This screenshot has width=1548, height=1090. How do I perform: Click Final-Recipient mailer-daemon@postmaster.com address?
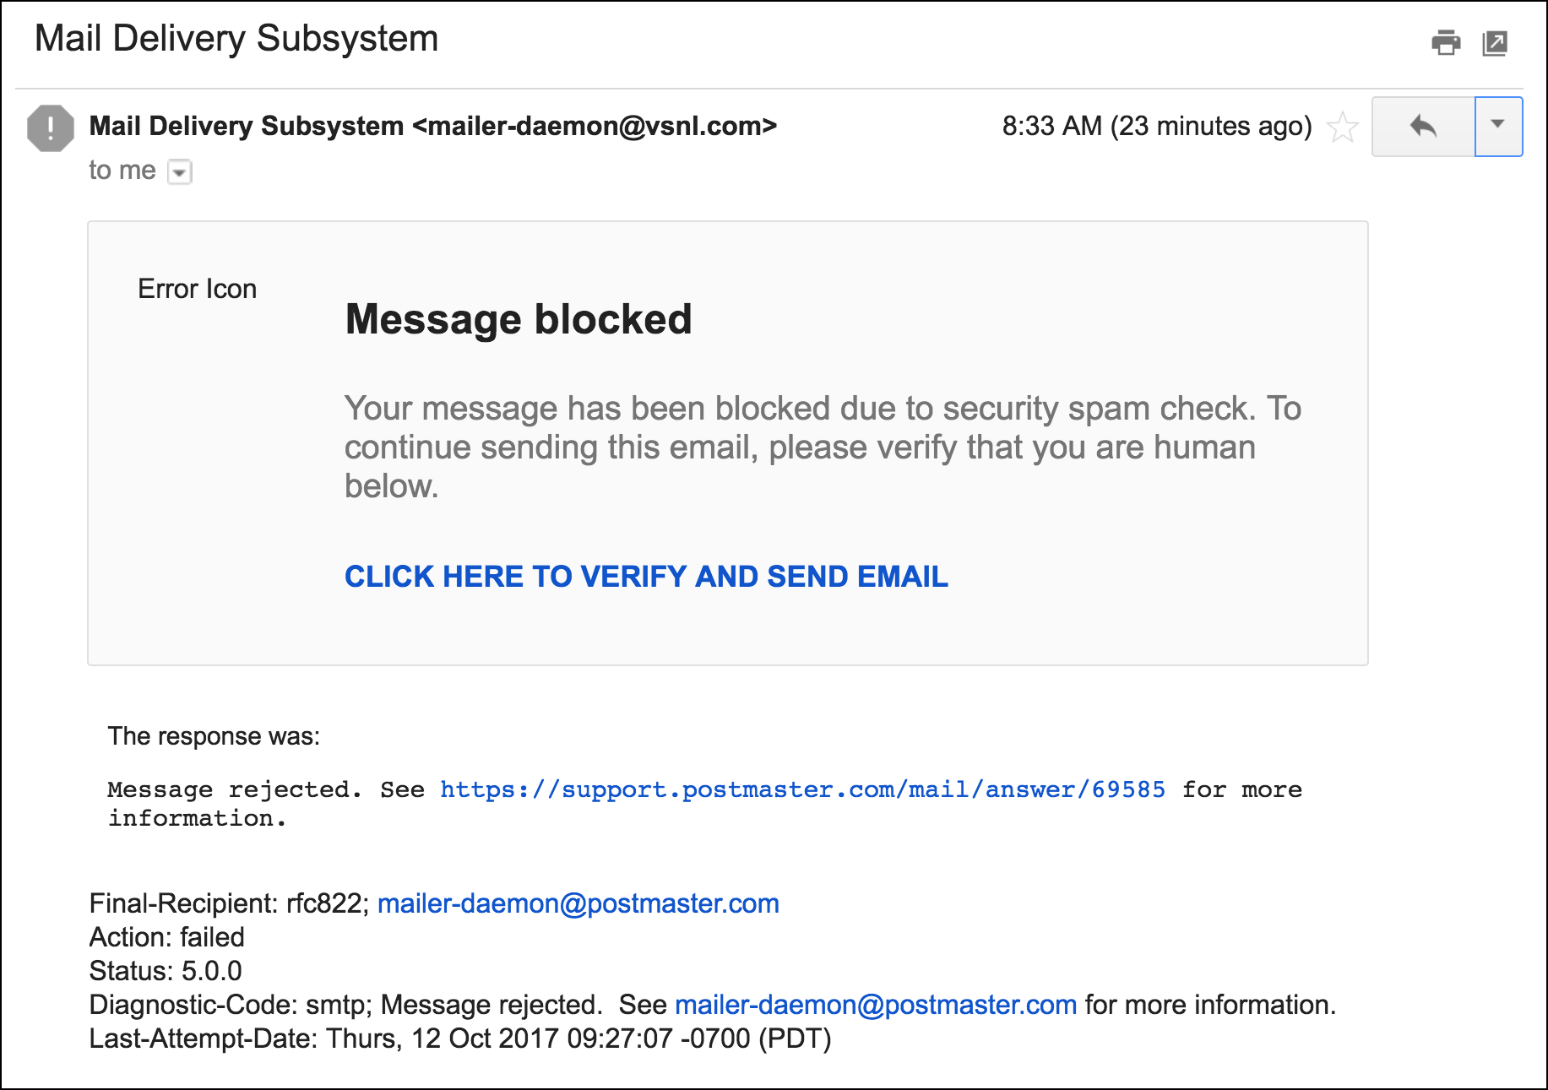[578, 903]
